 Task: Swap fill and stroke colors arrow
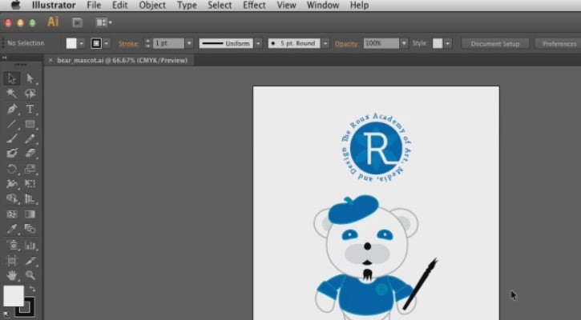click(x=33, y=289)
